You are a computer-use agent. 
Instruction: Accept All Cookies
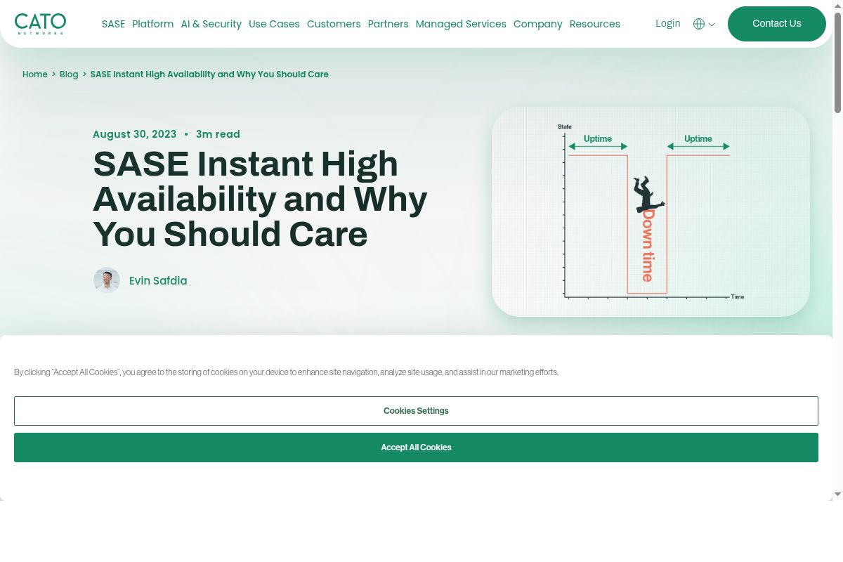click(x=416, y=447)
